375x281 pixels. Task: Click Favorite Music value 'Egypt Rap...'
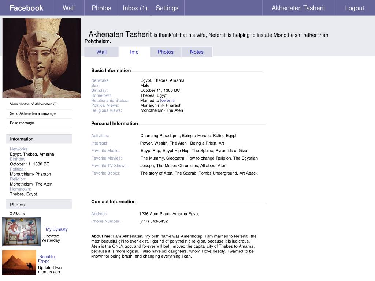[x=194, y=150]
